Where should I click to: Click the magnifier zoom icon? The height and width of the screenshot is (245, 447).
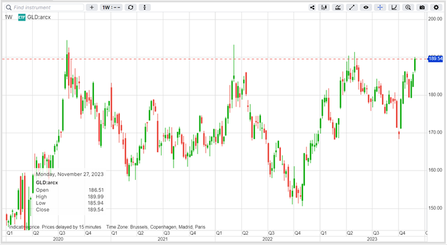408,8
